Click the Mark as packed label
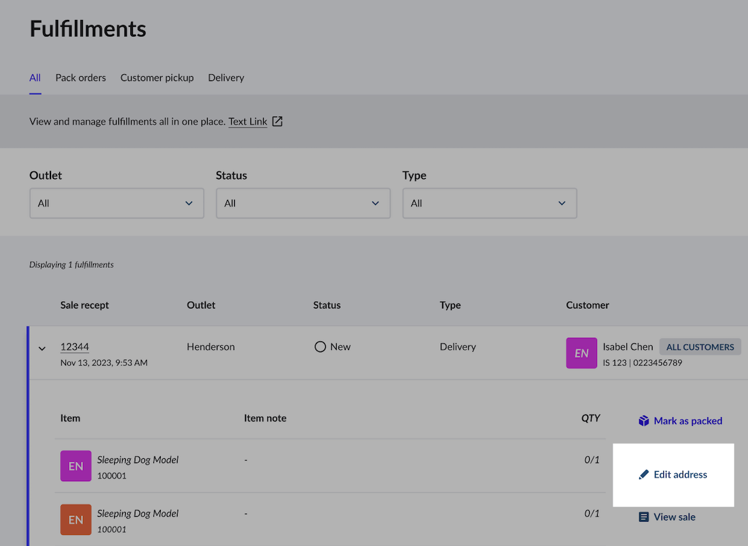This screenshot has height=546, width=748. point(688,421)
